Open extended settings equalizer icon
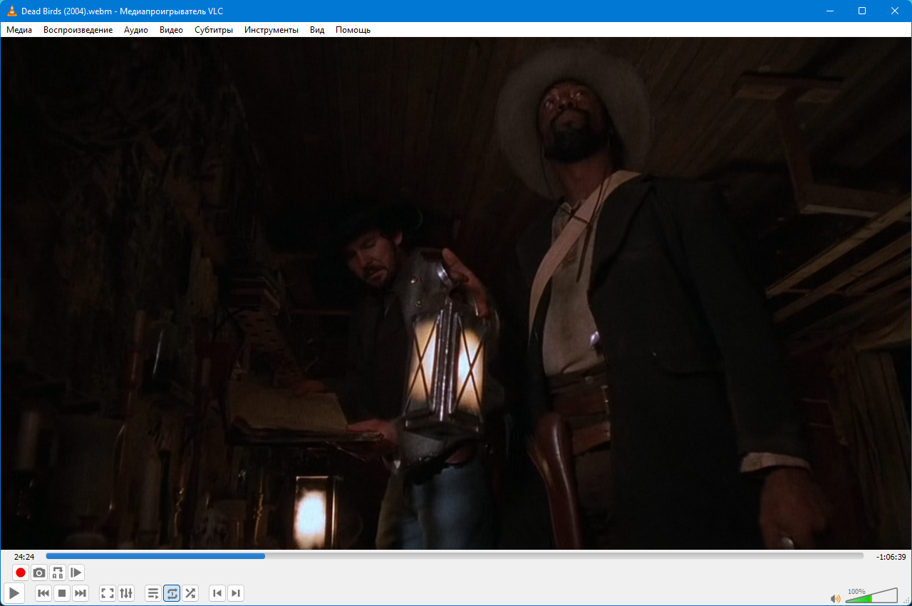This screenshot has height=606, width=912. coord(126,593)
